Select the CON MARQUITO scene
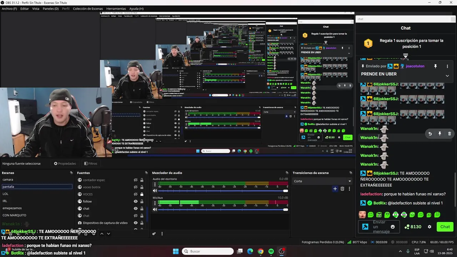457x257 pixels. click(x=37, y=215)
